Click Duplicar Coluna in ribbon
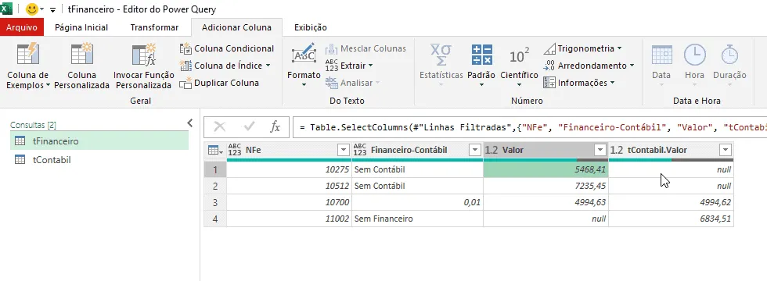 pos(219,83)
